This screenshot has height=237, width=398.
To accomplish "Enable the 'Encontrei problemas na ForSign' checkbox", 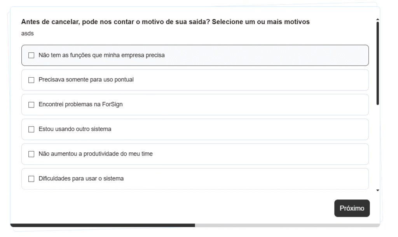I will (31, 105).
